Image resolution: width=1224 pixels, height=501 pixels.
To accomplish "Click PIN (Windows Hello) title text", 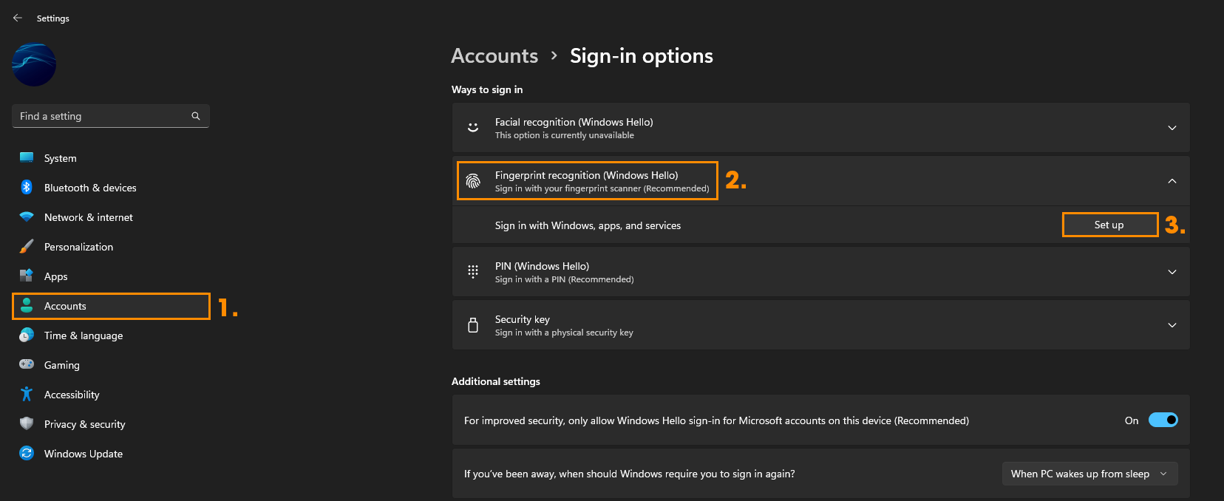I will point(542,266).
